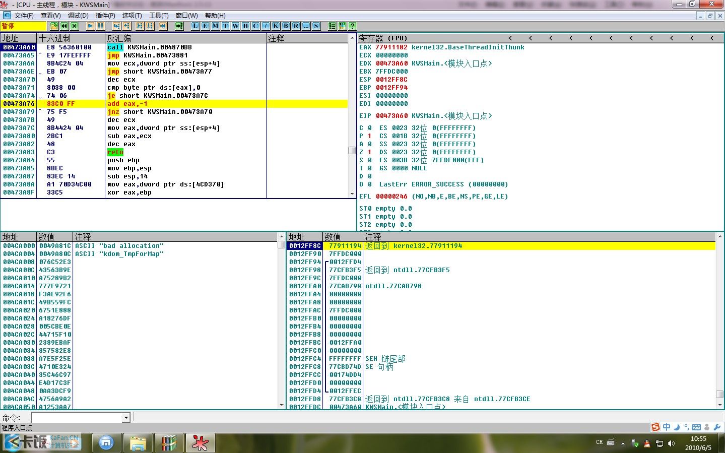Click the Step over toolbar icon
The image size is (725, 453).
127,26
